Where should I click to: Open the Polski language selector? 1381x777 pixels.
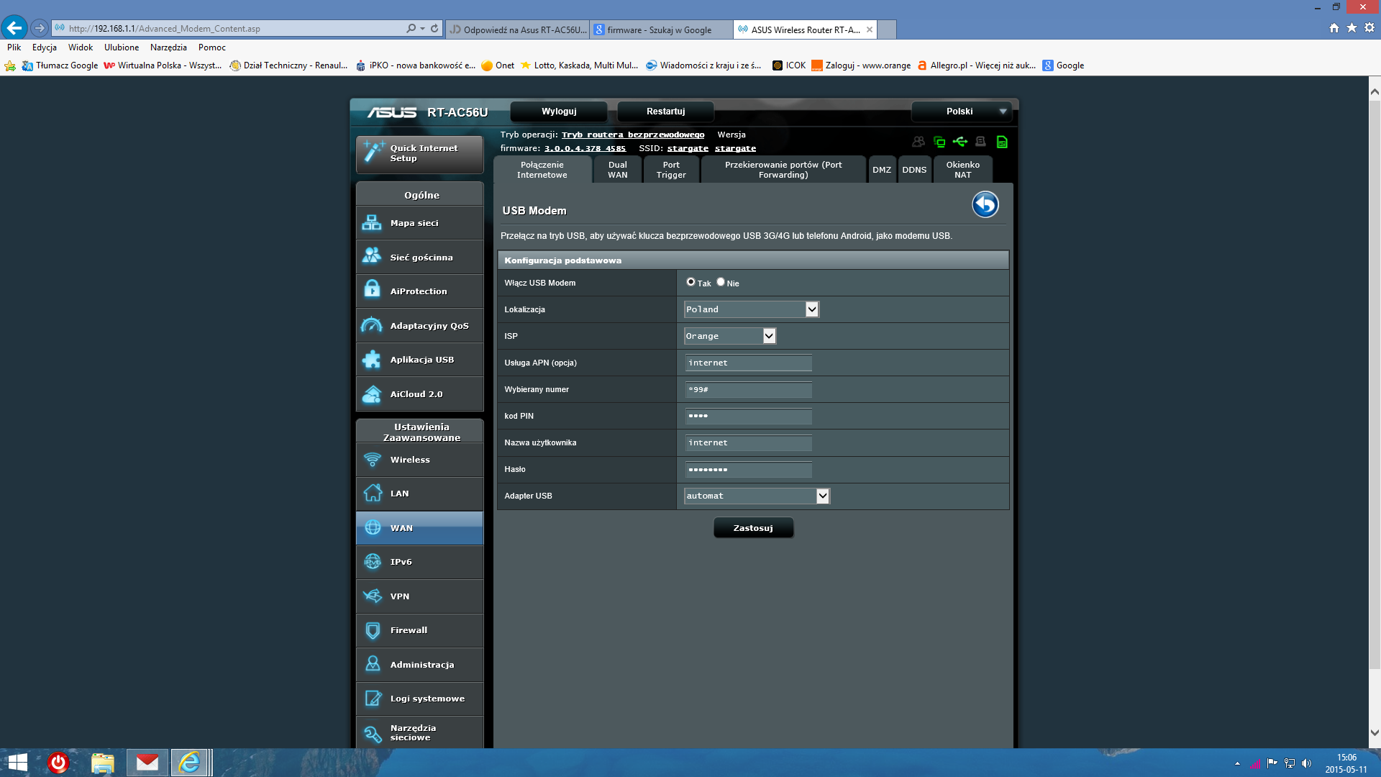click(961, 112)
